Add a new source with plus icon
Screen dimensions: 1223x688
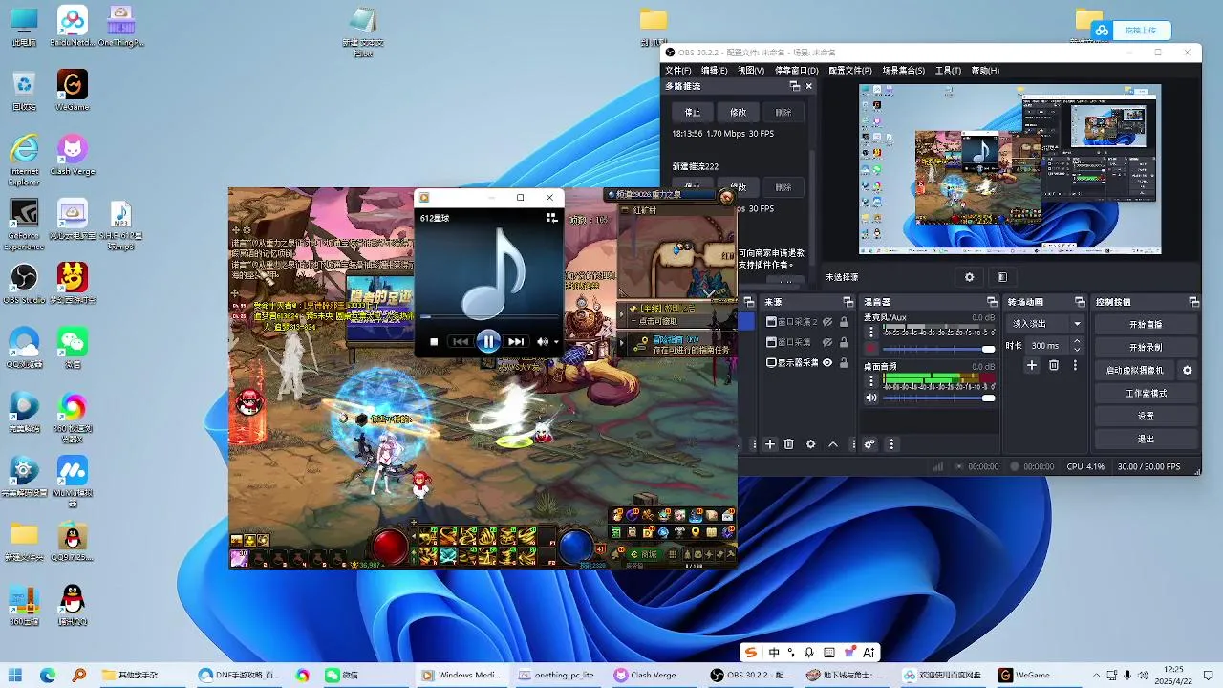(x=770, y=444)
